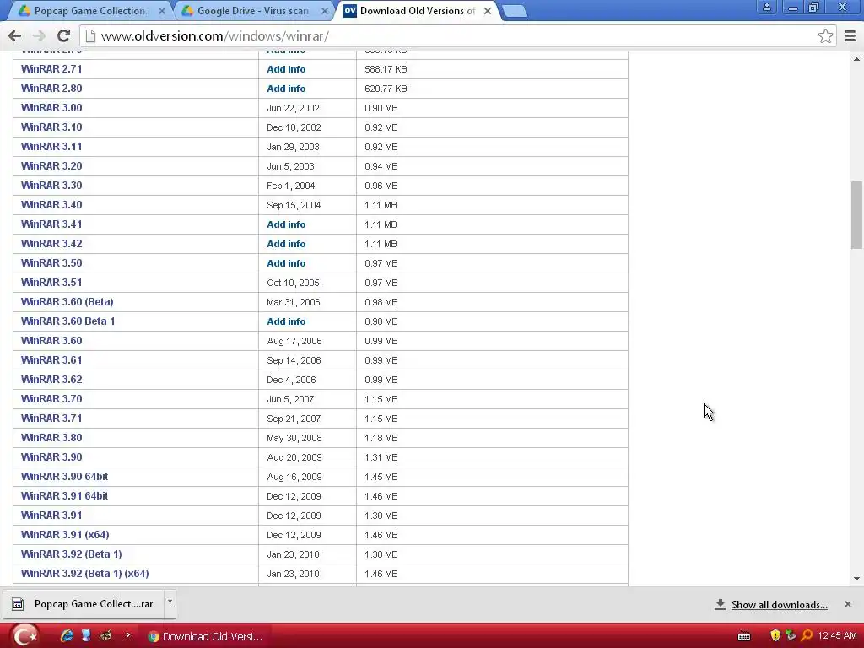Open the Popcap Game Collect rar download item
The image size is (864, 648).
84,604
